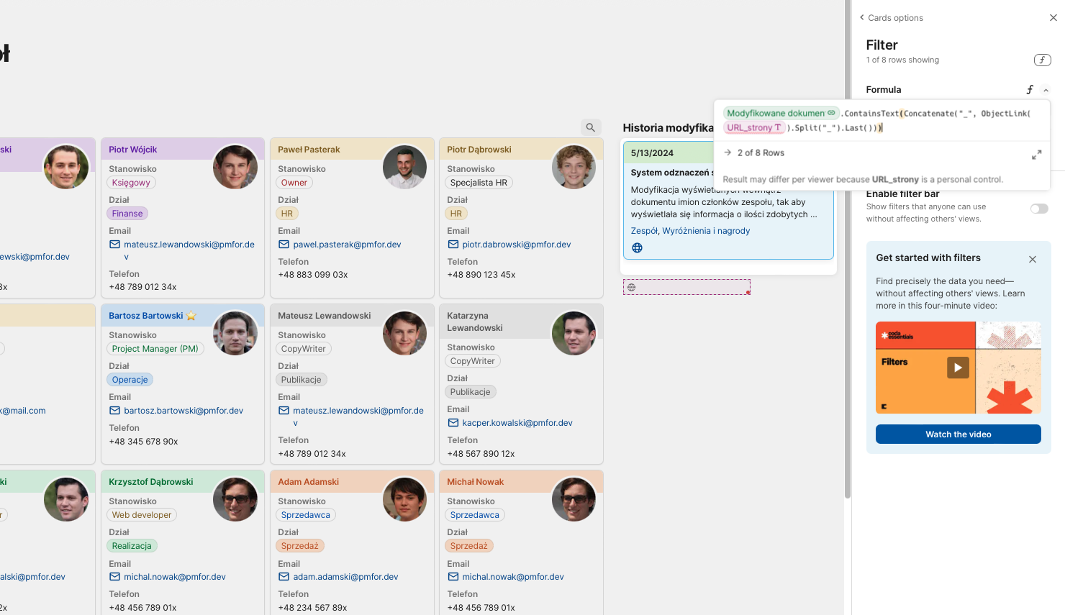Toggle the Enable filter bar switch
Image resolution: width=1065 pixels, height=615 pixels.
(x=1039, y=209)
